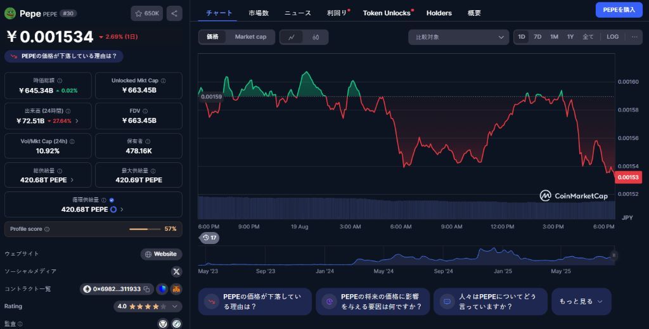Select the 価格 chart toggle
The height and width of the screenshot is (329, 649).
(x=213, y=37)
